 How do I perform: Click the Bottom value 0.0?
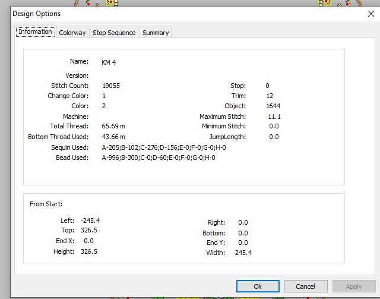243,233
